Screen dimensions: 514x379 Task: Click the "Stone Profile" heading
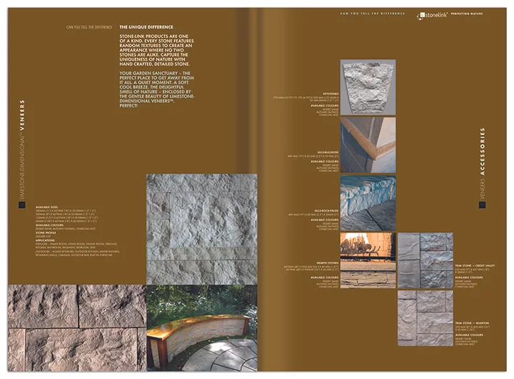point(46,233)
